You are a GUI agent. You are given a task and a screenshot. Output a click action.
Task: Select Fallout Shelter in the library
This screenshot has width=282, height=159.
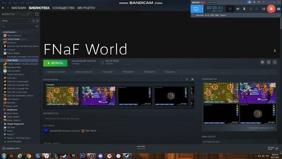[14, 53]
